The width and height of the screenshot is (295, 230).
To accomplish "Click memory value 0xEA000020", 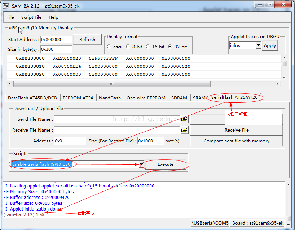I will (x=67, y=58).
